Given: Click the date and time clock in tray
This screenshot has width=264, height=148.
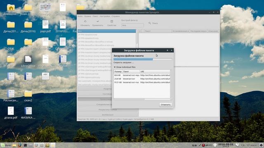Looking at the screenshot, I should 226,145.
